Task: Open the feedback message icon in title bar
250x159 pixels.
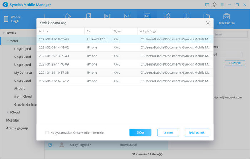Action: [x=207, y=5]
